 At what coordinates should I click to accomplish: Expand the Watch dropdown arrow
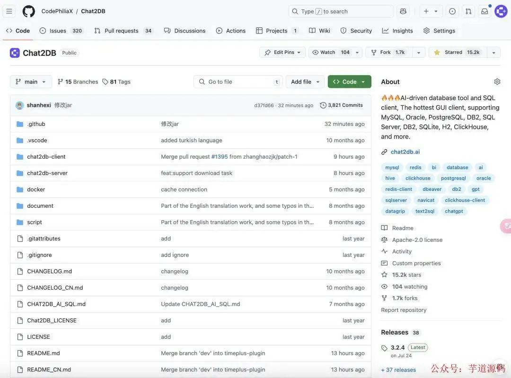click(x=358, y=52)
